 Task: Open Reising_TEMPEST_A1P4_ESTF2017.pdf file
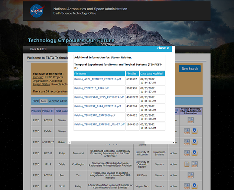point(98,107)
